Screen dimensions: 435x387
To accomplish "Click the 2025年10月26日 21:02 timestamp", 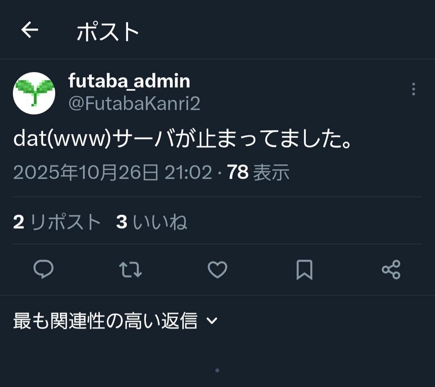I will (113, 173).
